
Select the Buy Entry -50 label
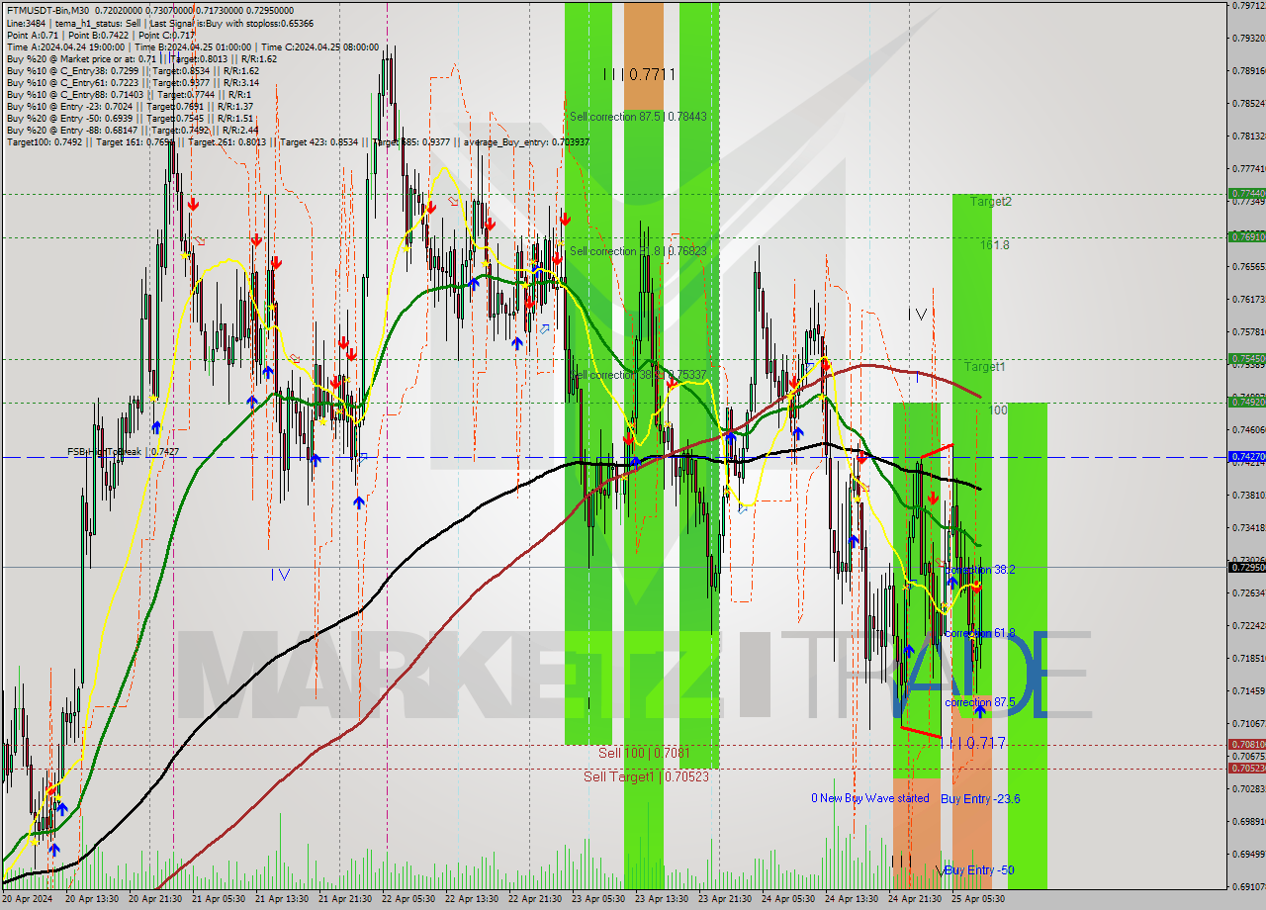click(979, 869)
